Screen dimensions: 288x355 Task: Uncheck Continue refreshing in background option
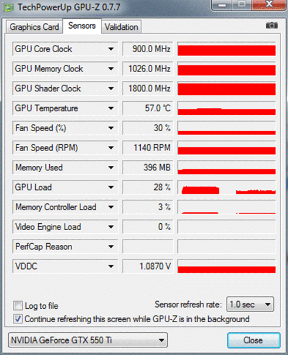(18, 319)
